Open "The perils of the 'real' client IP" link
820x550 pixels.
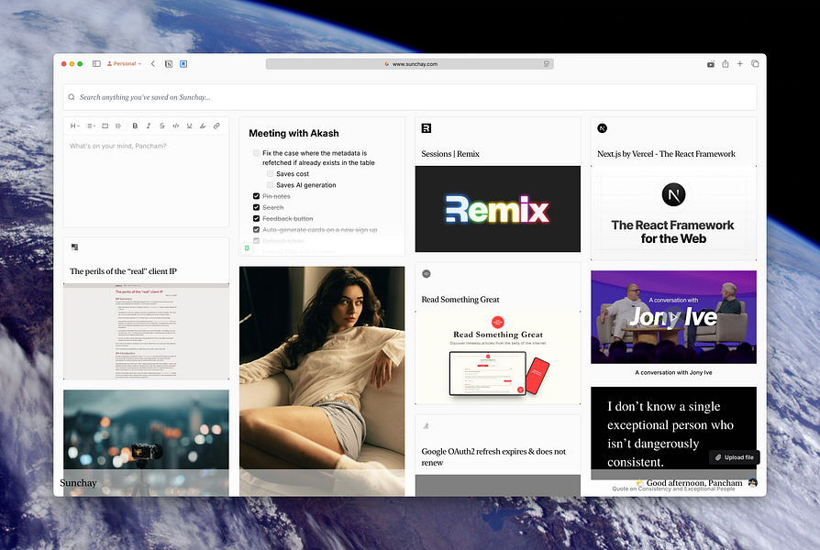(x=124, y=271)
